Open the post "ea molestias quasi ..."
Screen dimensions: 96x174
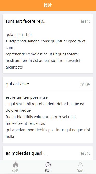coord(26,153)
